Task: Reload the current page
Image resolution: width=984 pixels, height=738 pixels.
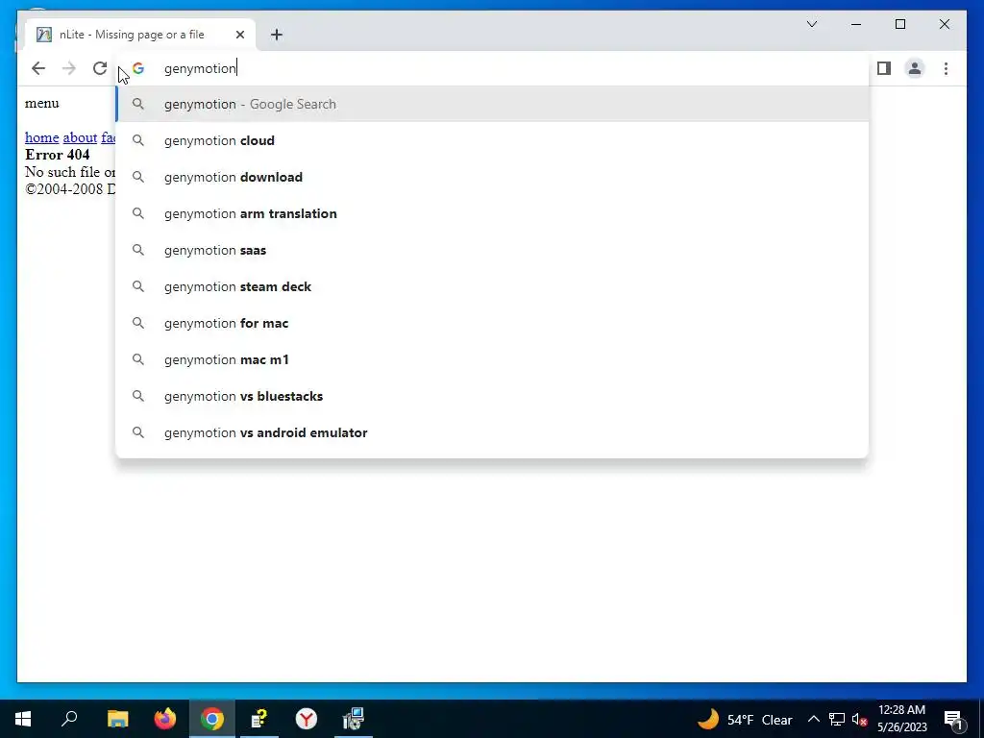Action: coord(100,68)
